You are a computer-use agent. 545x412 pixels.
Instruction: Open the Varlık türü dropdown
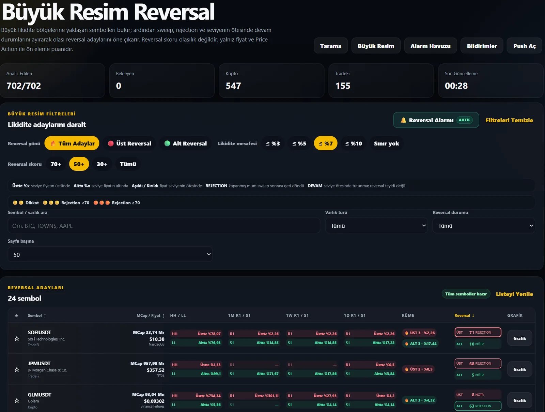tap(376, 226)
